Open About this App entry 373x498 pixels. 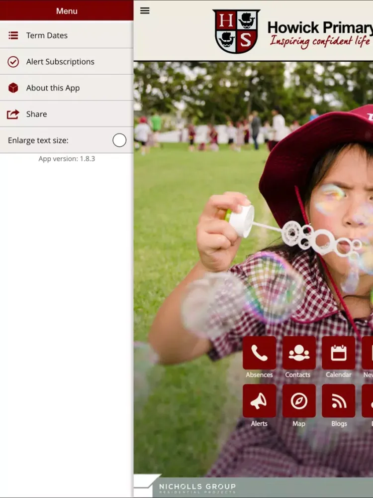[53, 88]
